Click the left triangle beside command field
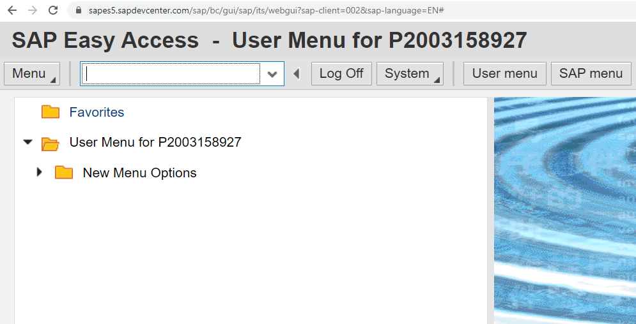 pyautogui.click(x=297, y=74)
